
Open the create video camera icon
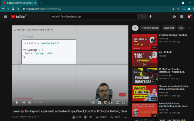[x=175, y=16]
